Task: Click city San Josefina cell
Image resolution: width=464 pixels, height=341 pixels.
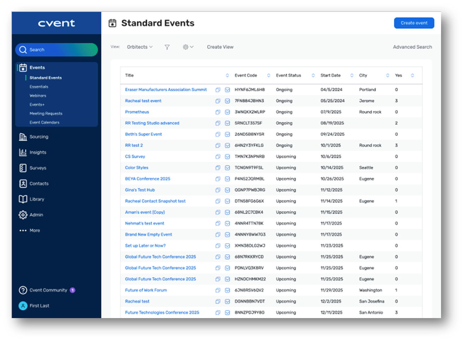Action: click(x=371, y=302)
